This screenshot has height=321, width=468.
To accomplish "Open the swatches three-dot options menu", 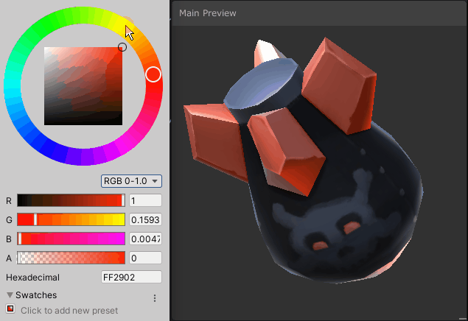I will pos(155,298).
